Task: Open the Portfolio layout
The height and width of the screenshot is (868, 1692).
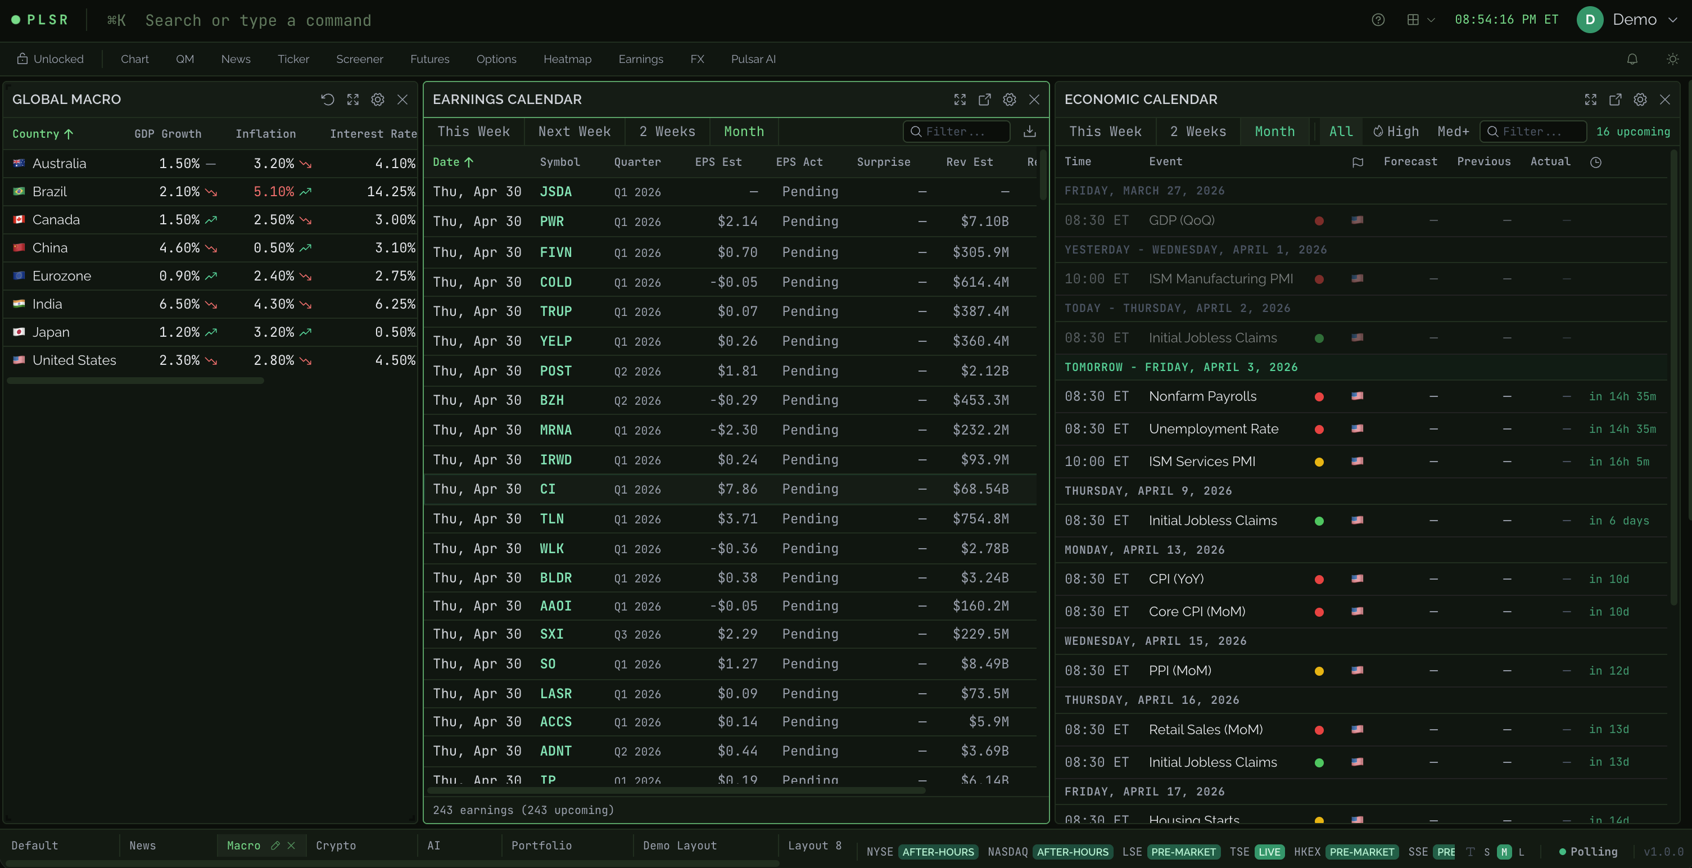Action: (x=542, y=846)
